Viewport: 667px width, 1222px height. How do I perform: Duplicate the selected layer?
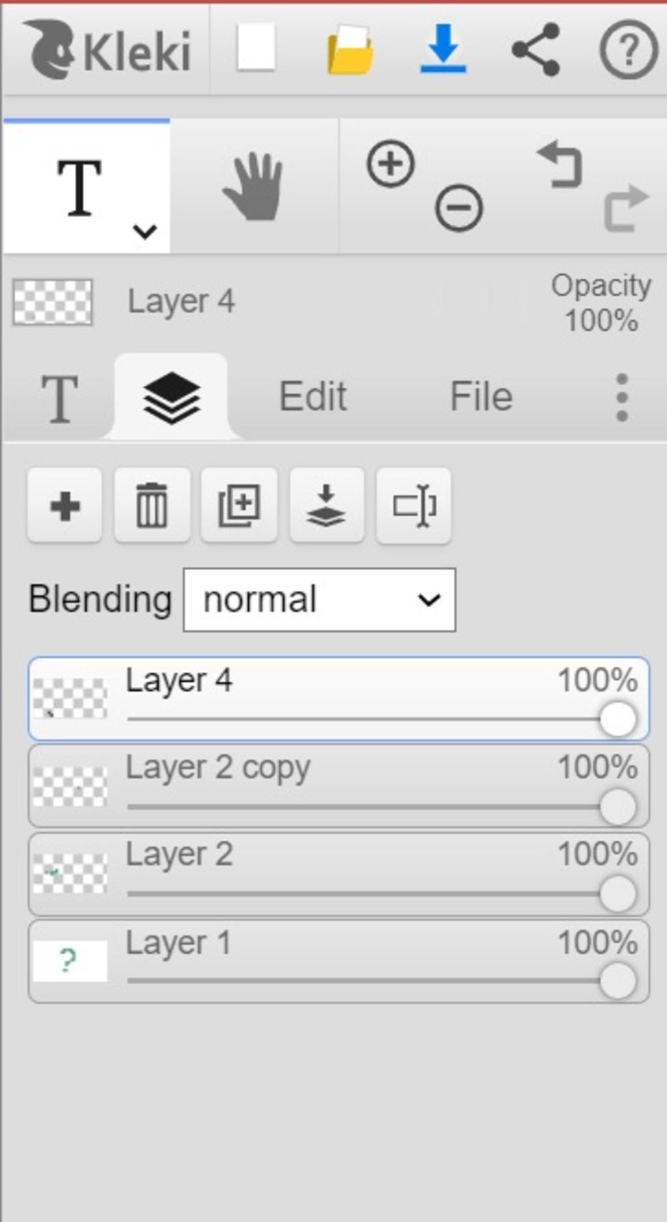[239, 506]
